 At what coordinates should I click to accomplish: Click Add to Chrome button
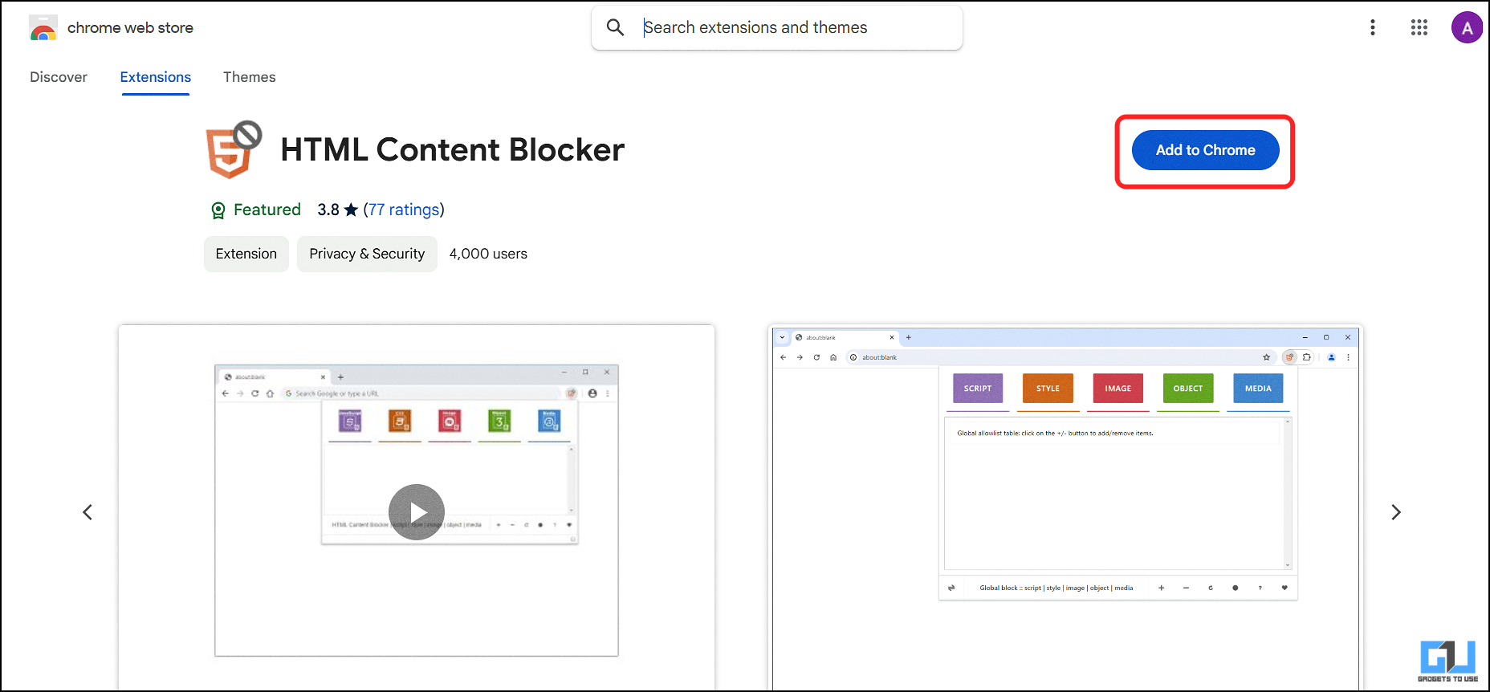tap(1205, 150)
